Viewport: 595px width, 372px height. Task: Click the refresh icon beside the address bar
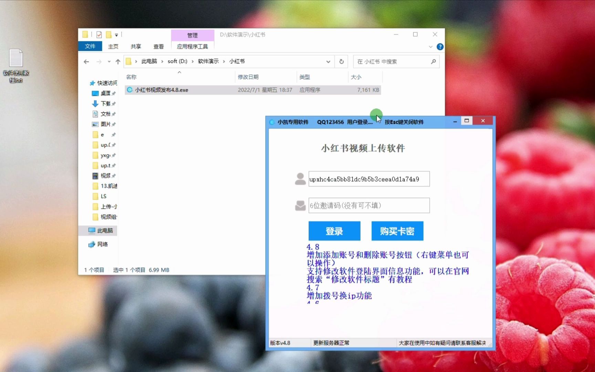point(341,61)
